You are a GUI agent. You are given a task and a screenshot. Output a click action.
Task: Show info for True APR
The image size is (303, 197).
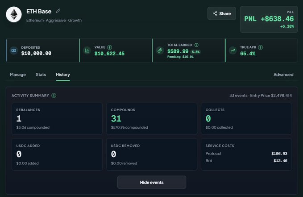260,47
